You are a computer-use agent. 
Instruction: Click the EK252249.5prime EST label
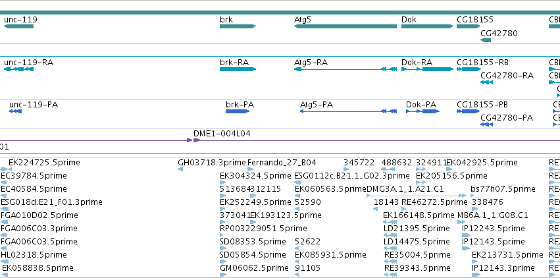coord(255,202)
